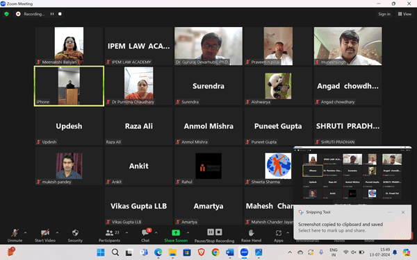Click the green encryption shield icon
The width and height of the screenshot is (417, 260).
click(x=7, y=14)
